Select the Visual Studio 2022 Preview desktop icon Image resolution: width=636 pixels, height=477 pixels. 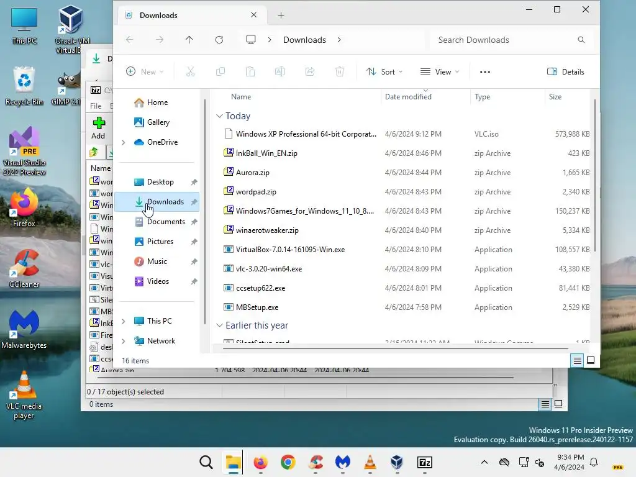pos(24,152)
